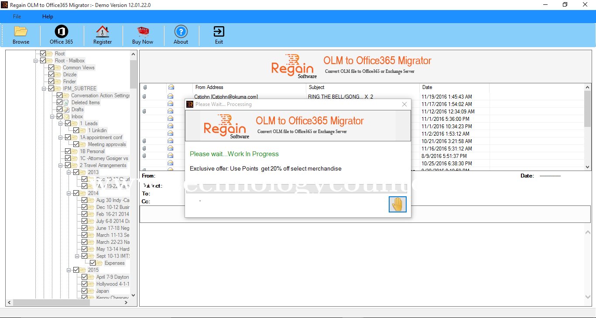Select the envelope column header icon
The image size is (596, 318).
tap(171, 87)
